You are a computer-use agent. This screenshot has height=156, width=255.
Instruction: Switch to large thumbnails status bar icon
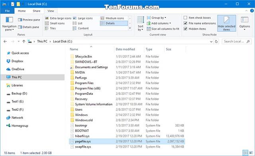pyautogui.click(x=251, y=152)
